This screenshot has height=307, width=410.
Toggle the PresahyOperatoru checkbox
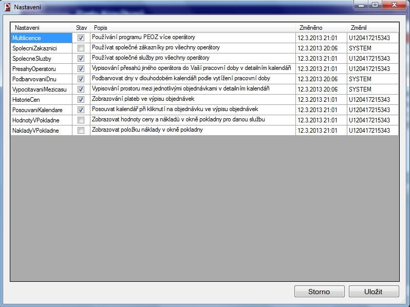point(81,69)
